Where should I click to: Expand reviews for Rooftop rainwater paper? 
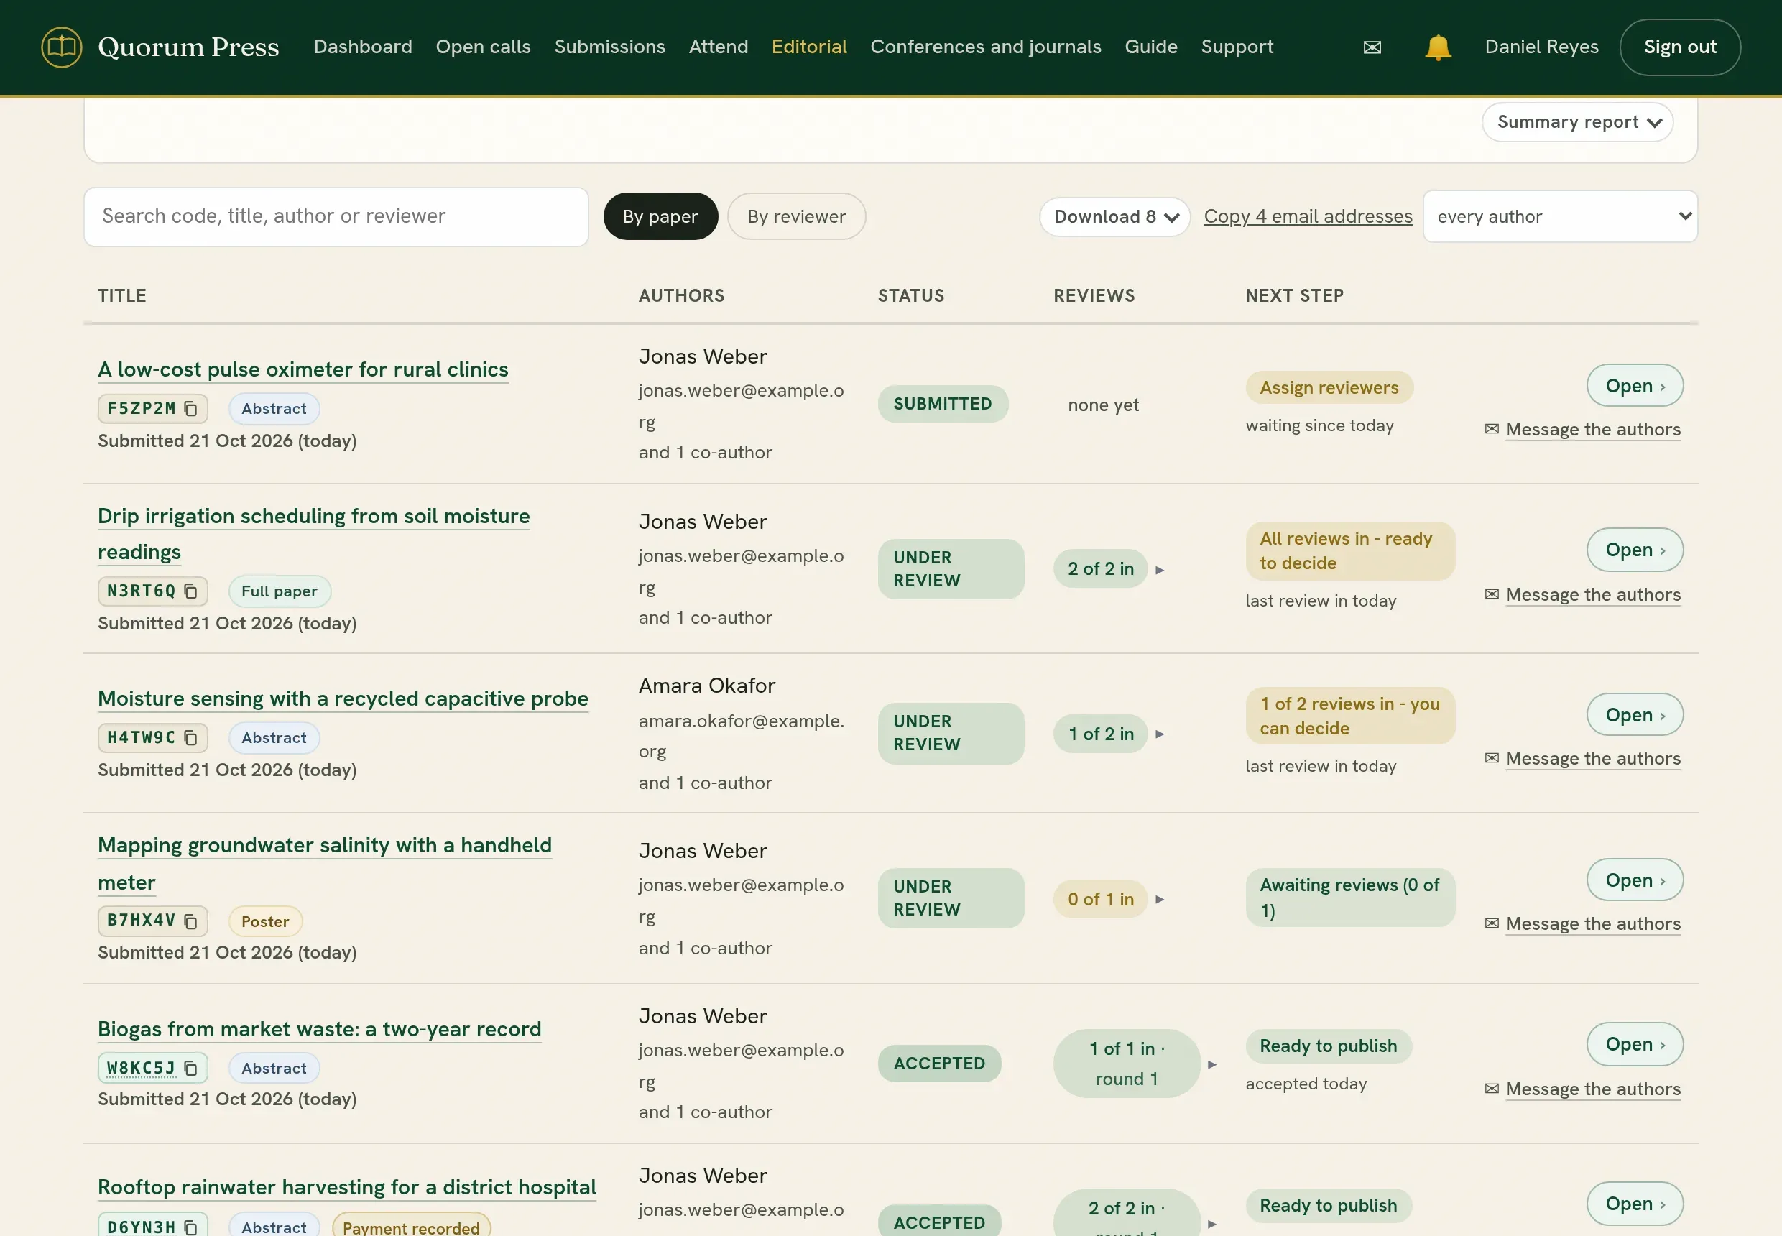pyautogui.click(x=1212, y=1225)
